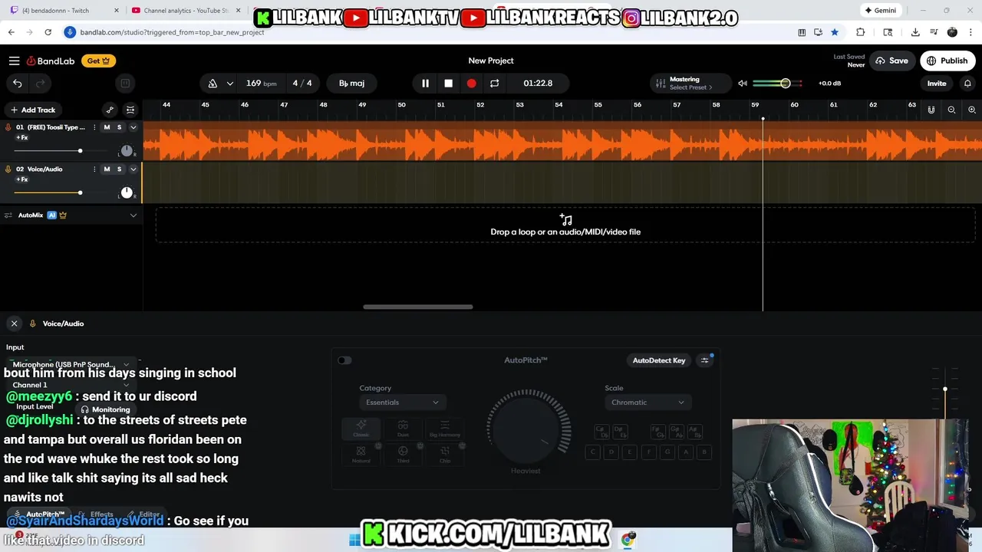Image resolution: width=982 pixels, height=552 pixels.
Task: Expand Voice/Audio track chevron
Action: 133,169
